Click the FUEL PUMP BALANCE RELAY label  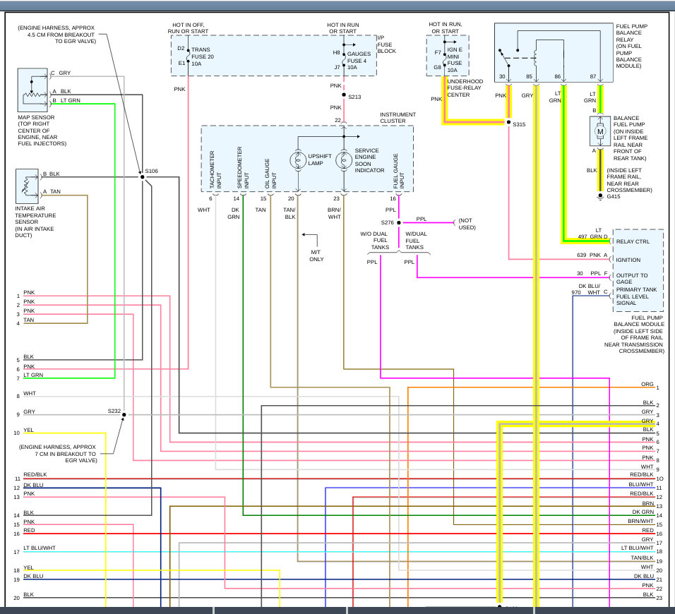coord(631,46)
